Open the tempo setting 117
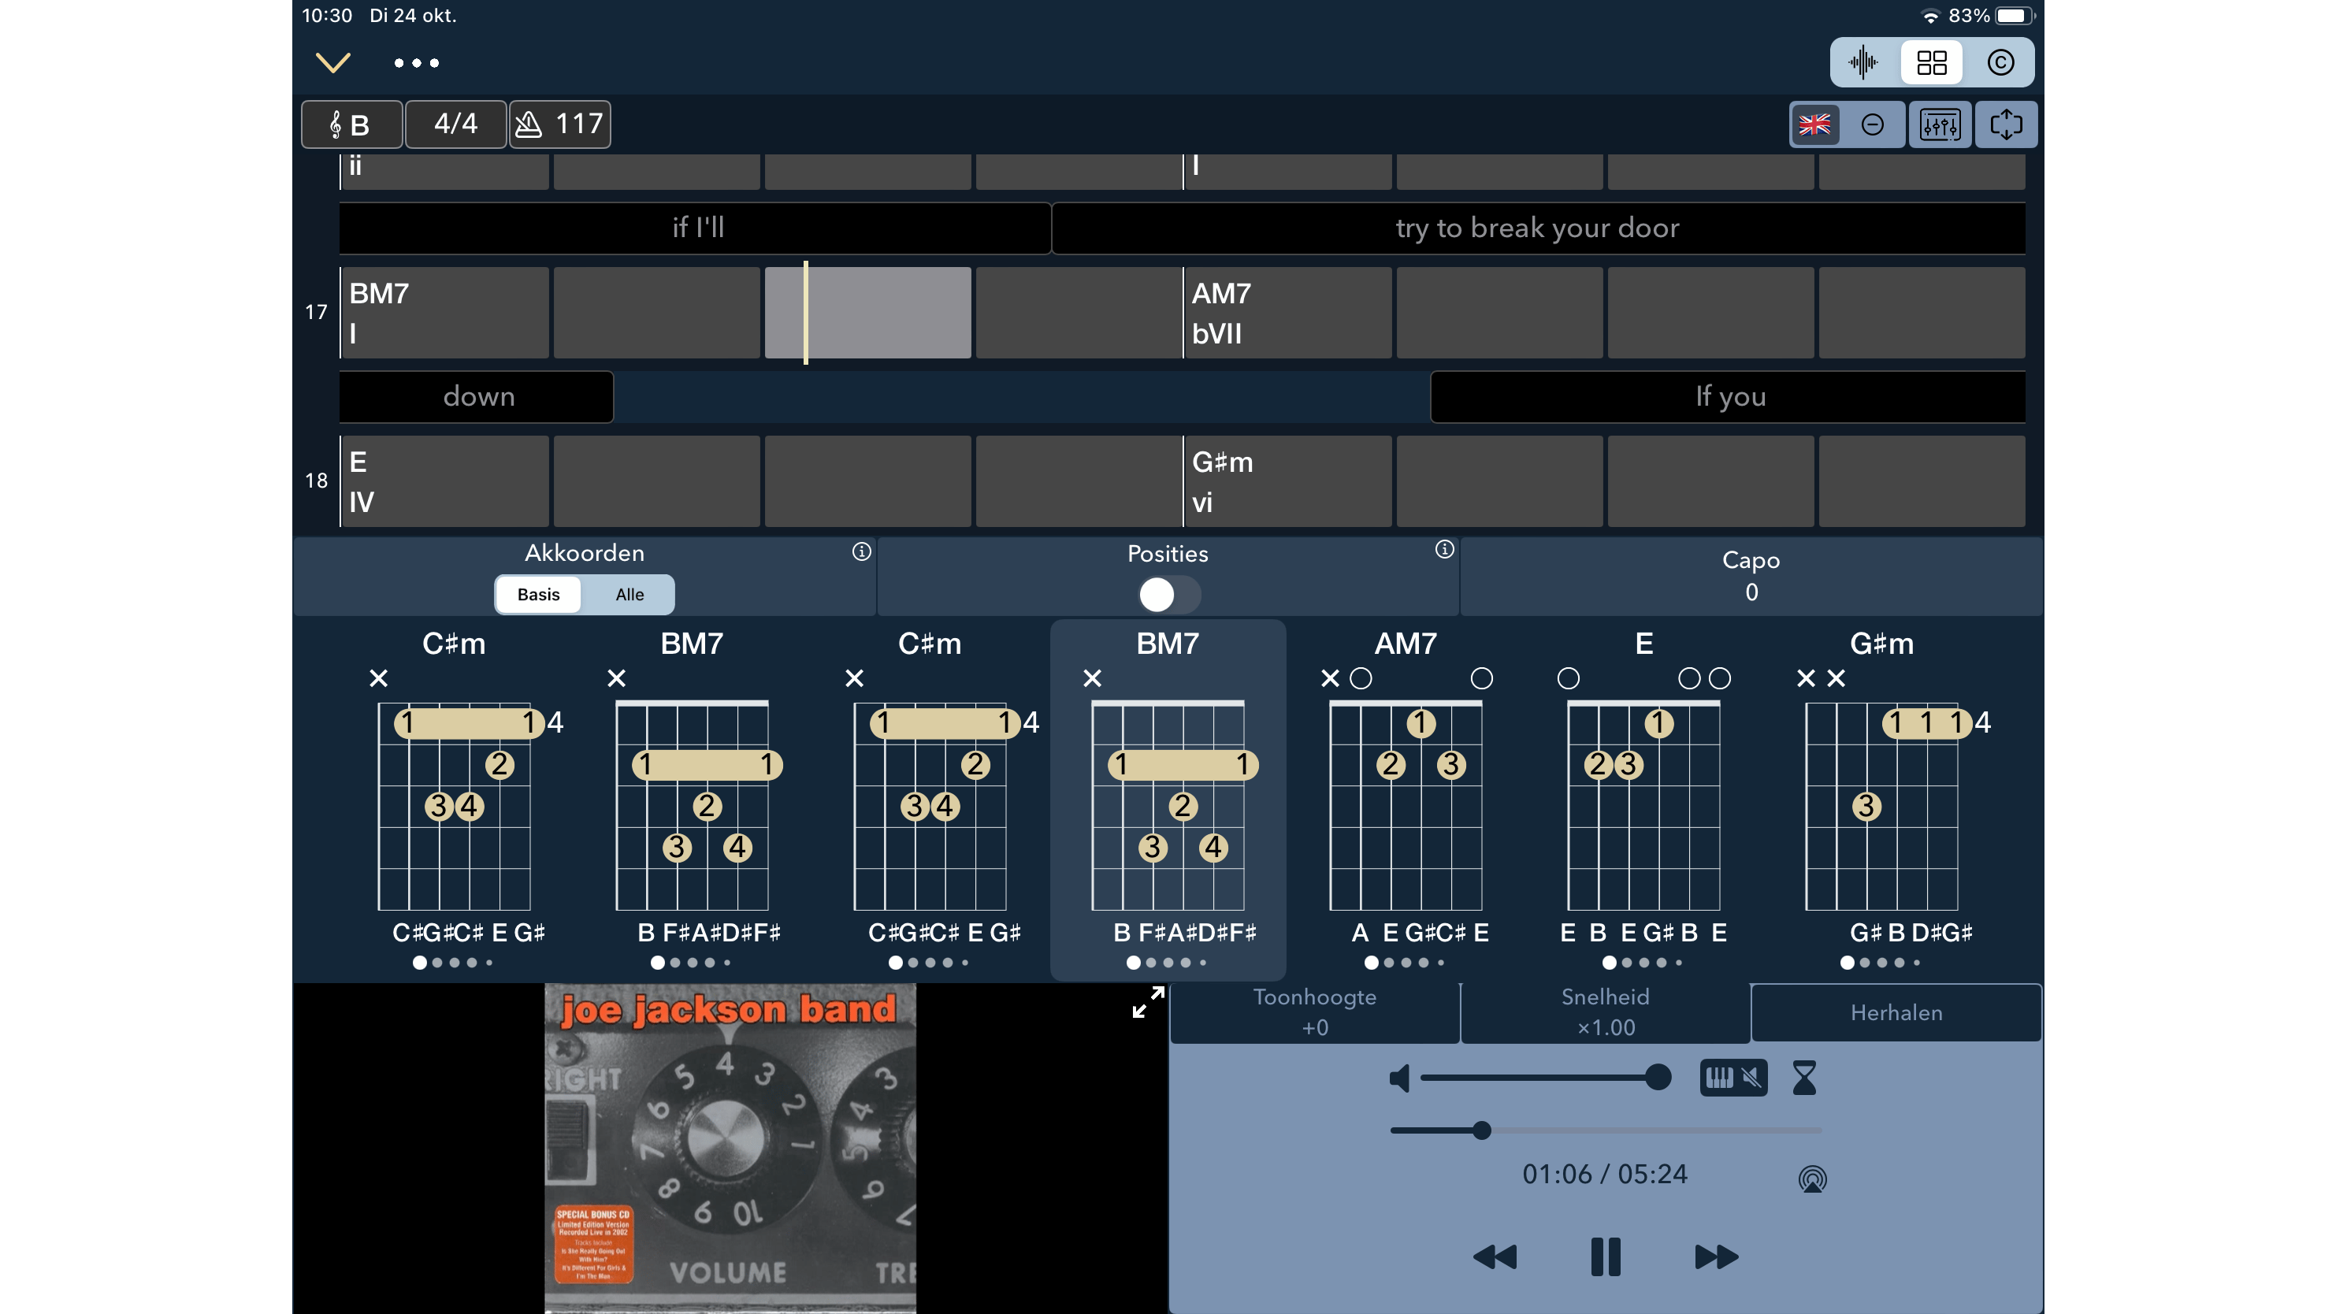 tap(559, 124)
